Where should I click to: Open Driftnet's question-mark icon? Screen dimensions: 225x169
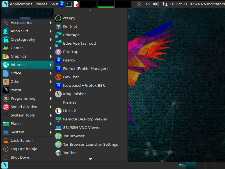click(58, 27)
